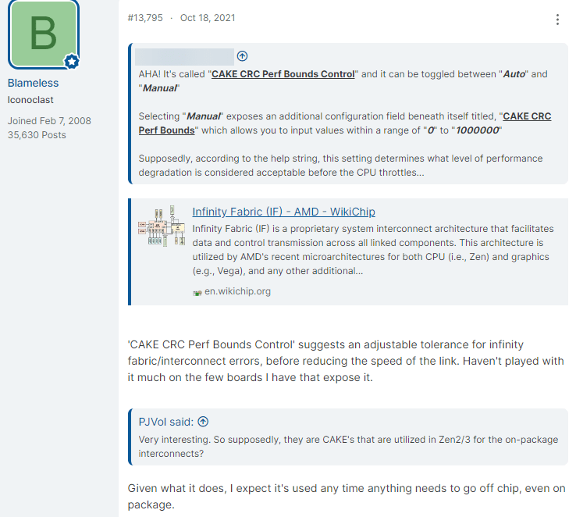Click the Oct 18, 2021 post date
576x517 pixels.
(x=208, y=18)
